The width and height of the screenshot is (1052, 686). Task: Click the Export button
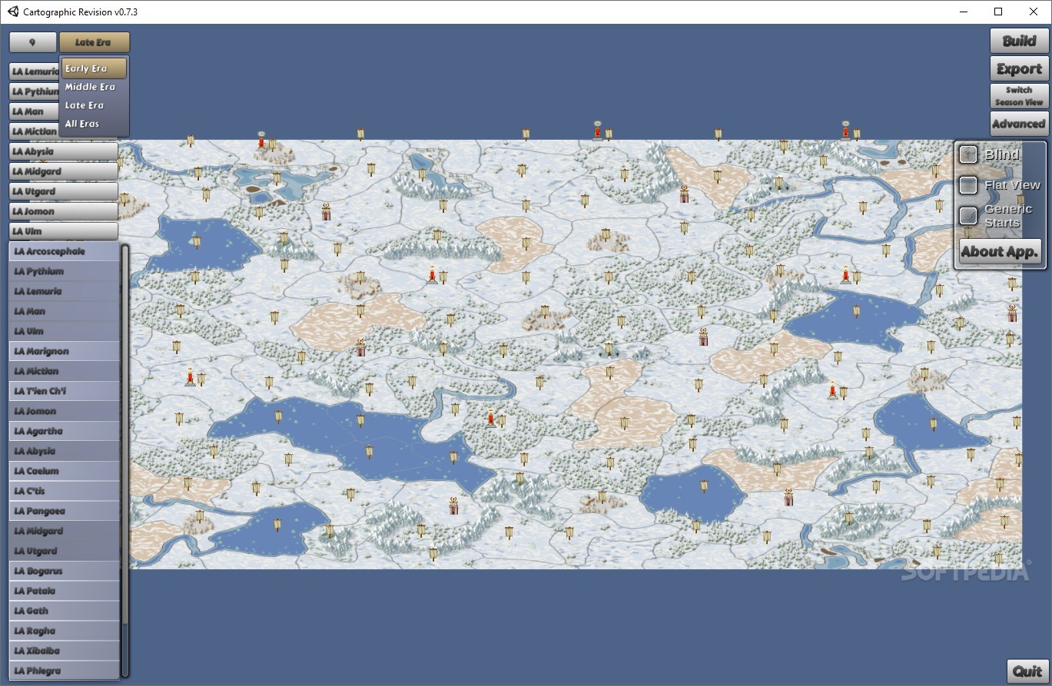1019,68
